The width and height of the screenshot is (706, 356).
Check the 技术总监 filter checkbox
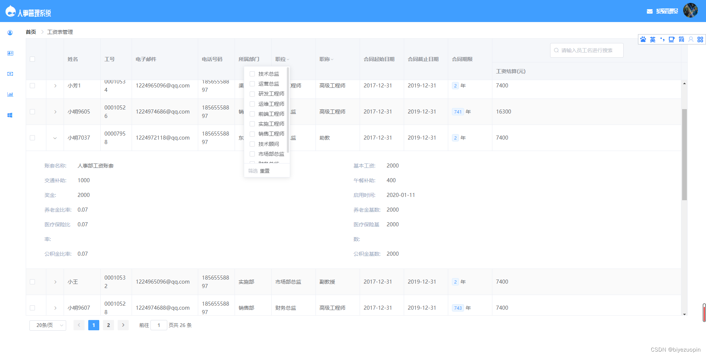252,74
